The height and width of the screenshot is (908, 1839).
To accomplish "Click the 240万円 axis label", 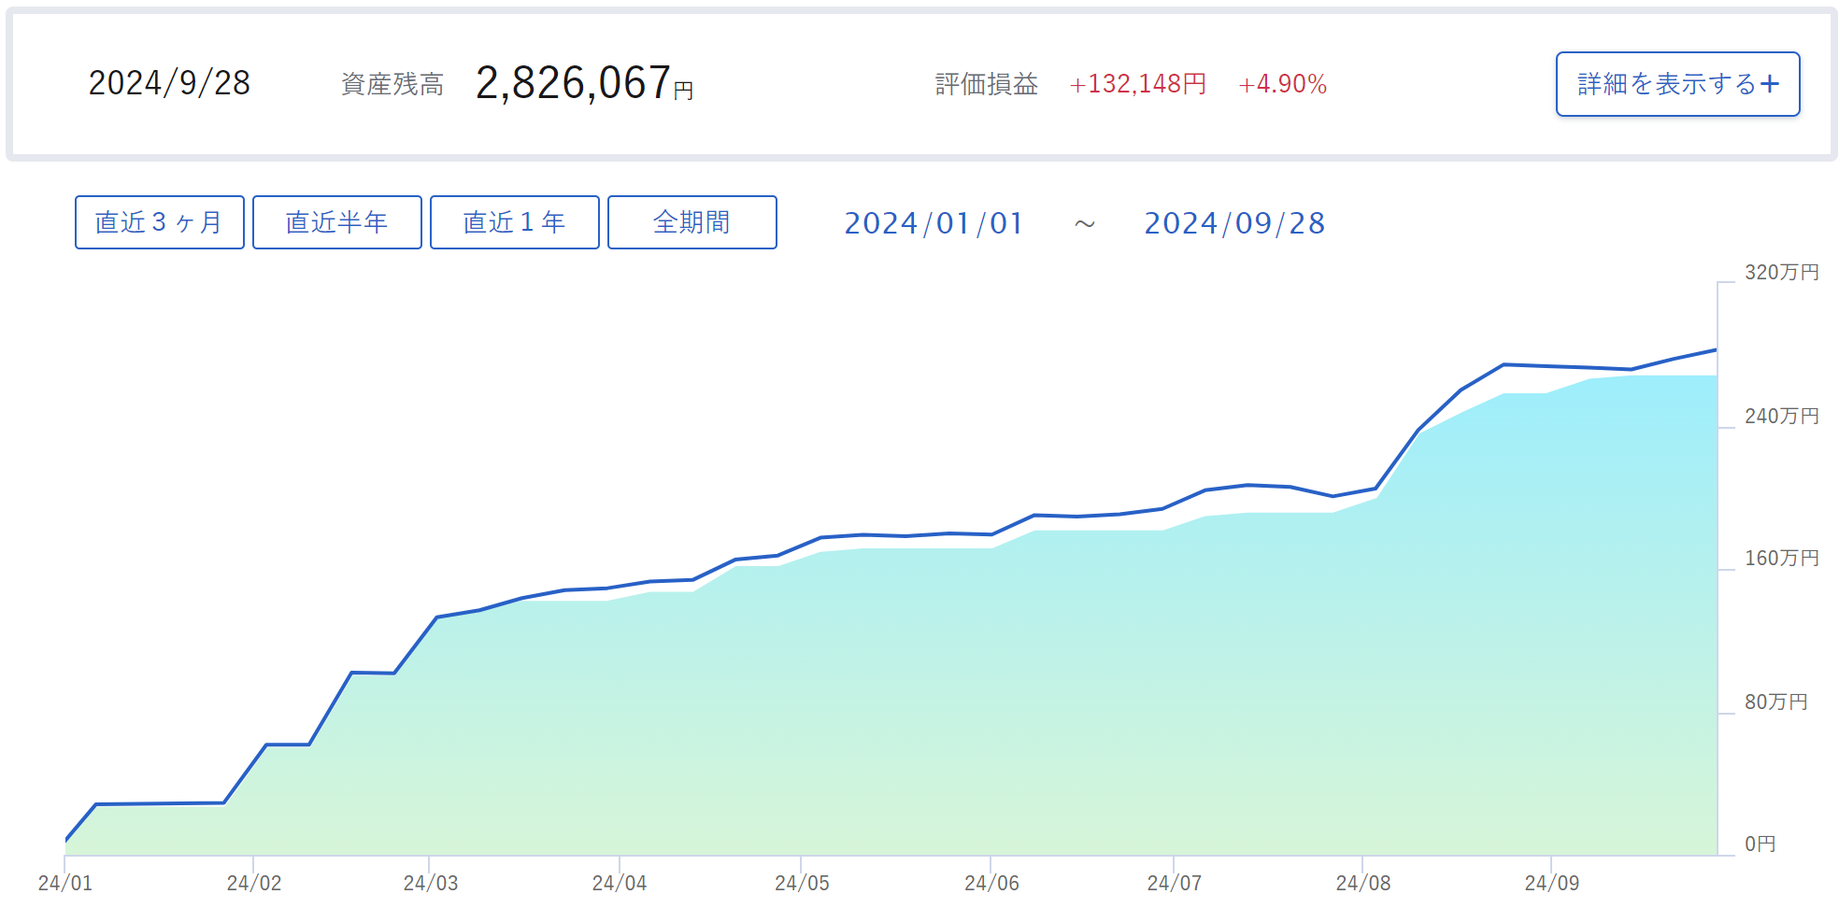I will pyautogui.click(x=1782, y=416).
